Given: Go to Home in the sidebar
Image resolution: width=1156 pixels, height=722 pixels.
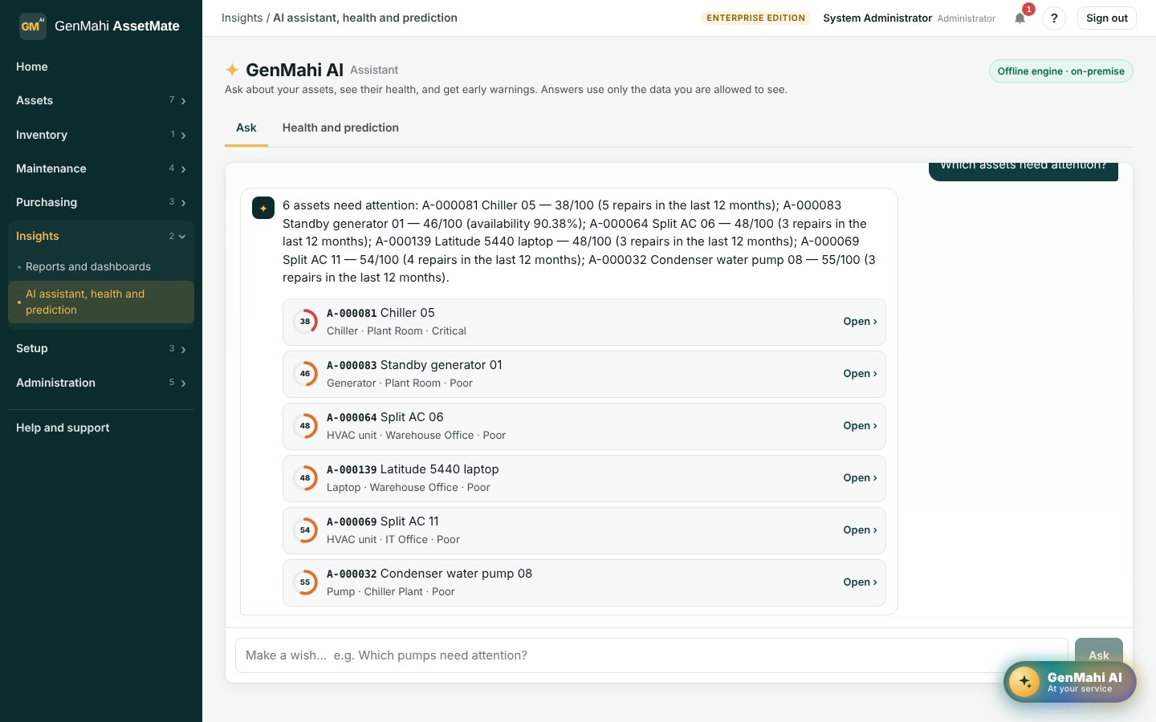Looking at the screenshot, I should click(101, 67).
